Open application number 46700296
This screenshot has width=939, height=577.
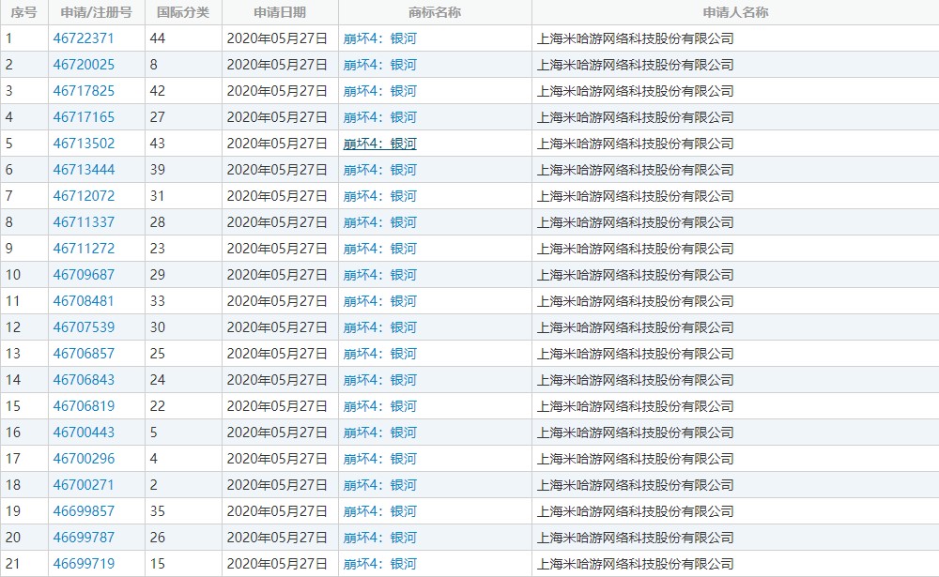tap(84, 459)
